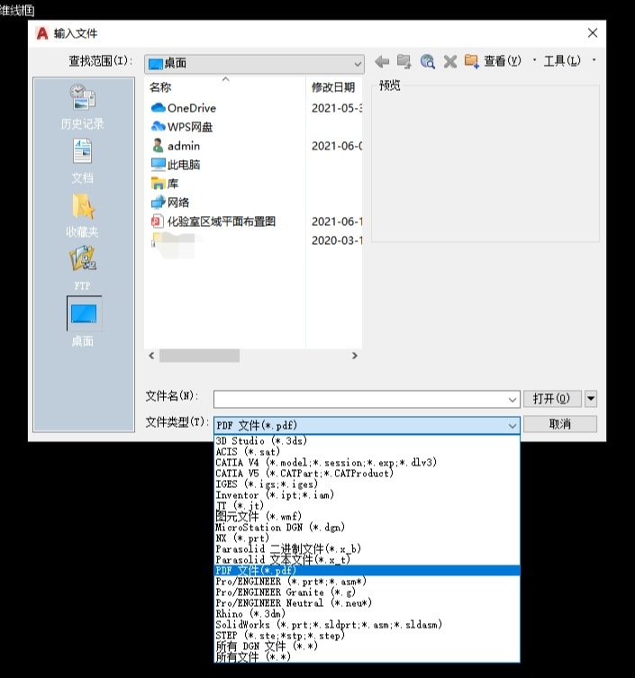Open the 查找范围 桌面 location dropdown
The image size is (635, 678).
click(254, 64)
